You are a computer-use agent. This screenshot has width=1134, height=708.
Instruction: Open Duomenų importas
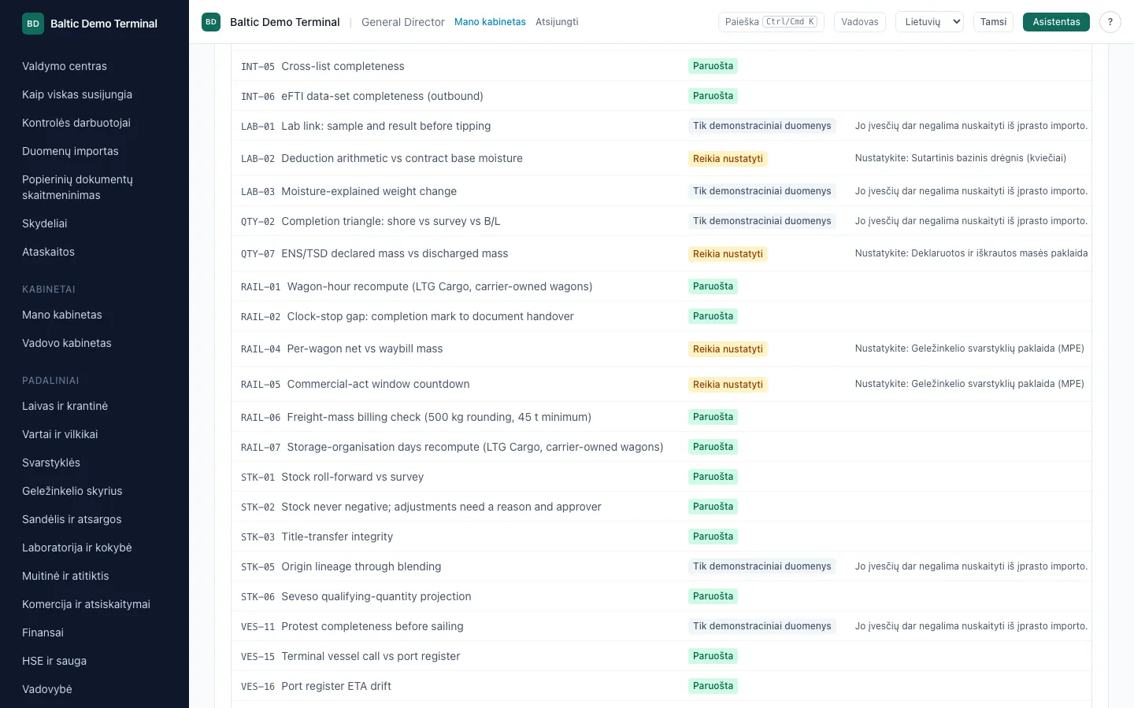click(x=70, y=151)
